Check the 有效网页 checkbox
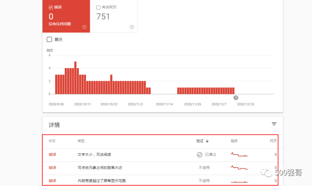 coord(98,7)
